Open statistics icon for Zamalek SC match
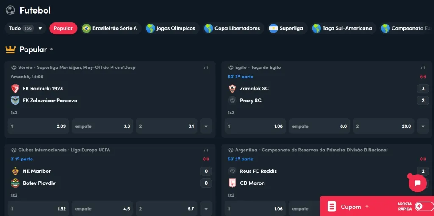 (x=423, y=67)
